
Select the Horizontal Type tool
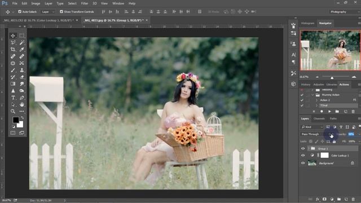[13, 98]
